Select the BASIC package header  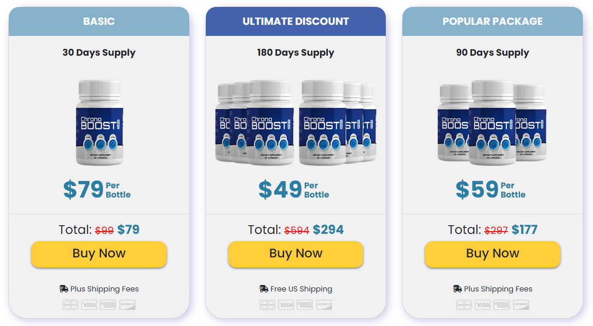pos(99,21)
